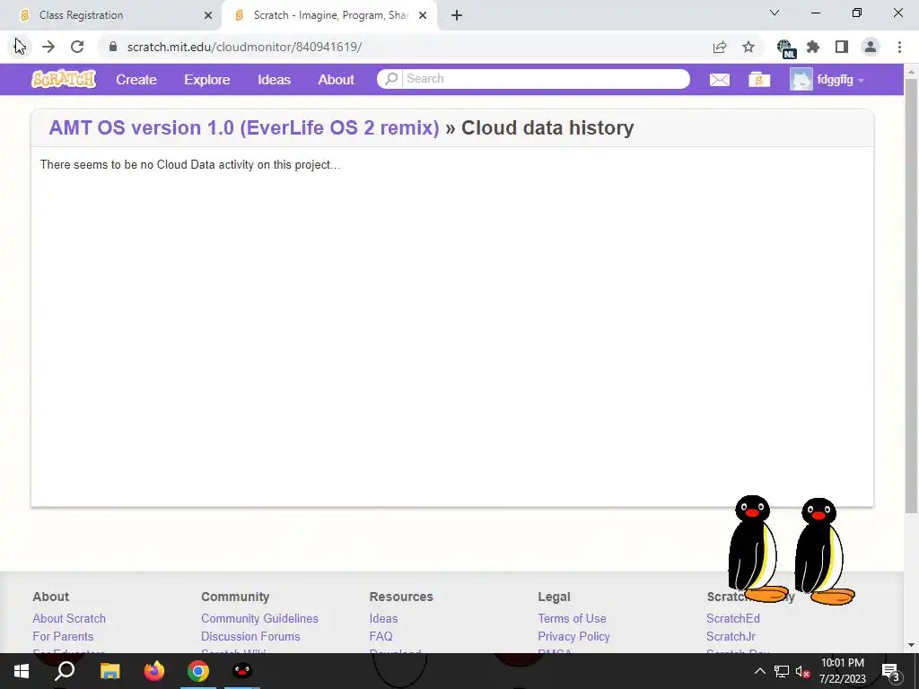The image size is (919, 689).
Task: Open About in the Scratch navbar
Action: (x=336, y=80)
